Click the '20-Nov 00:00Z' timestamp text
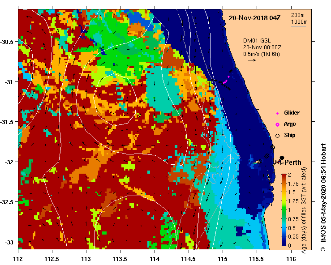This screenshot has height=265, width=331. pos(262,47)
